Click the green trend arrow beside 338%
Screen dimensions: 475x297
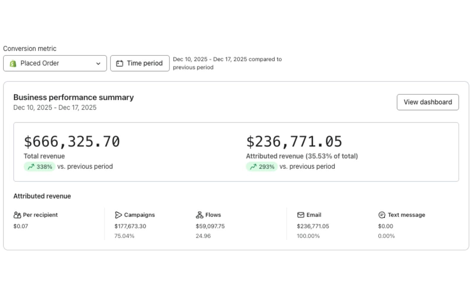pos(31,167)
